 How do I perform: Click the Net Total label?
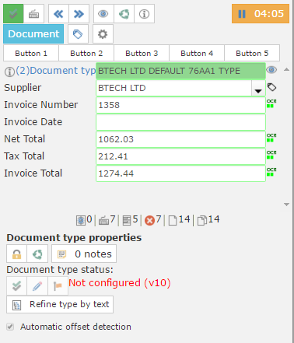click(x=25, y=139)
